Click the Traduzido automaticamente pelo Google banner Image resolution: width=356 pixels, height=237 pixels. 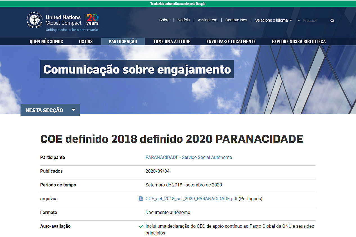[x=178, y=4]
